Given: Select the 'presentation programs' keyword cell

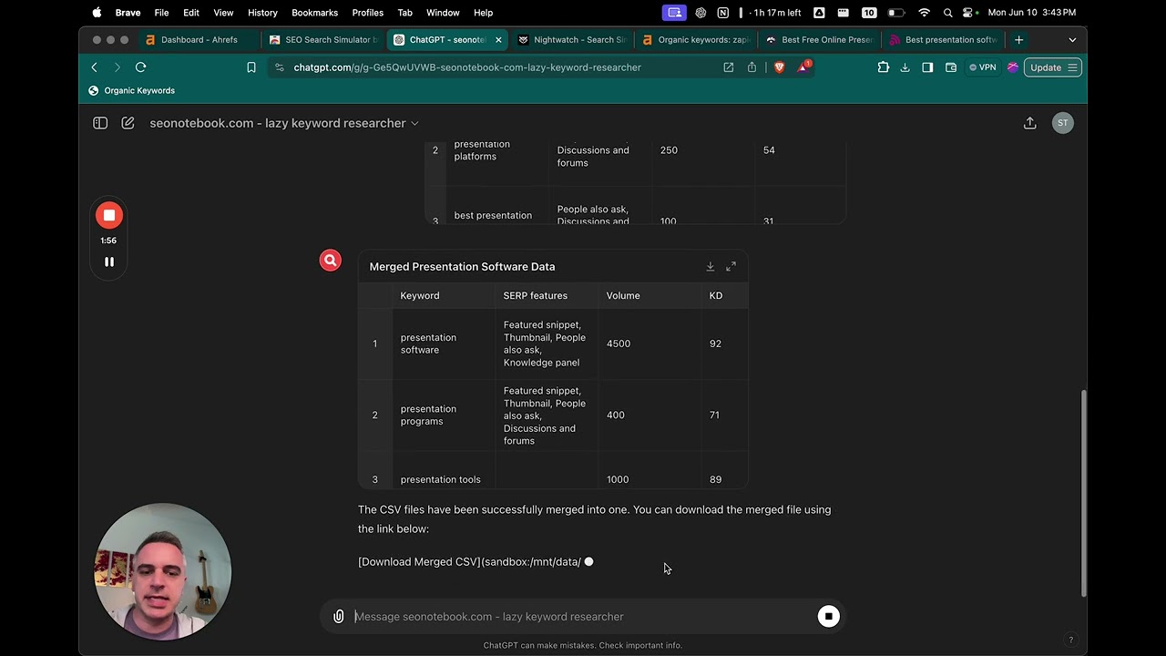Looking at the screenshot, I should click(445, 415).
